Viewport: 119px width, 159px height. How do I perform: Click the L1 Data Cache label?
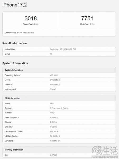click(11, 136)
